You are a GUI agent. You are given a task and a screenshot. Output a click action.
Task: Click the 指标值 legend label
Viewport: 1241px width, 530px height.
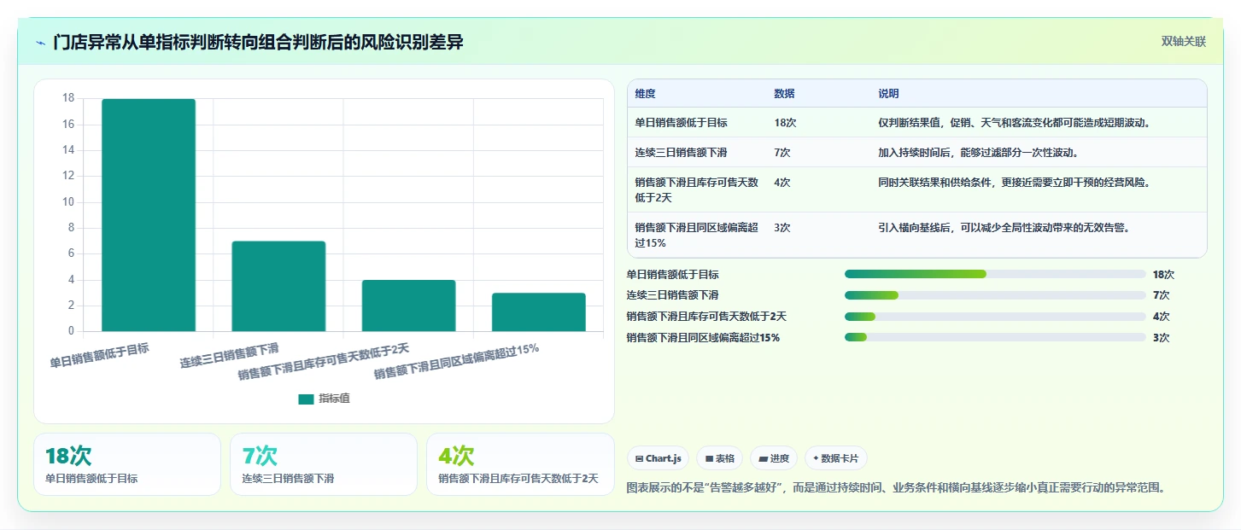(334, 399)
